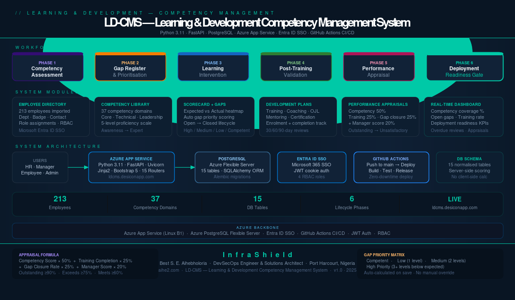Click the 213 Employees statistic
This screenshot has height=300, width=515.
point(60,203)
